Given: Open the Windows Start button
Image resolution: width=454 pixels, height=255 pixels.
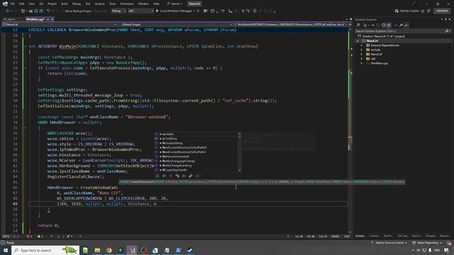Looking at the screenshot, I should tap(6, 250).
